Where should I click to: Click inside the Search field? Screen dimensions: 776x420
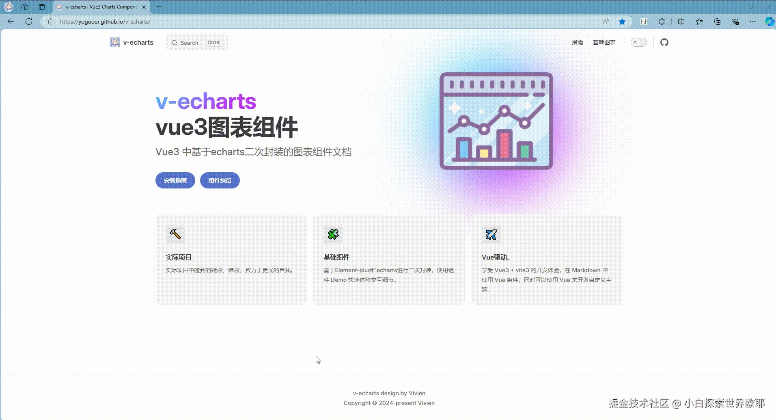[191, 42]
